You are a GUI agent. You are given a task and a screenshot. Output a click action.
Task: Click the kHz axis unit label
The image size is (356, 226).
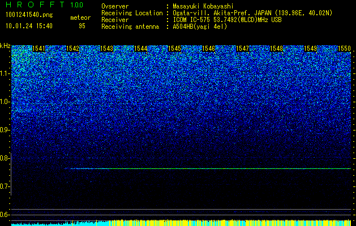click(5, 46)
